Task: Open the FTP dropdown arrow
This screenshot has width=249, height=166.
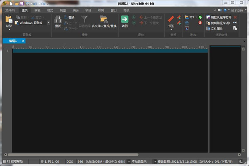Action: tap(196, 17)
